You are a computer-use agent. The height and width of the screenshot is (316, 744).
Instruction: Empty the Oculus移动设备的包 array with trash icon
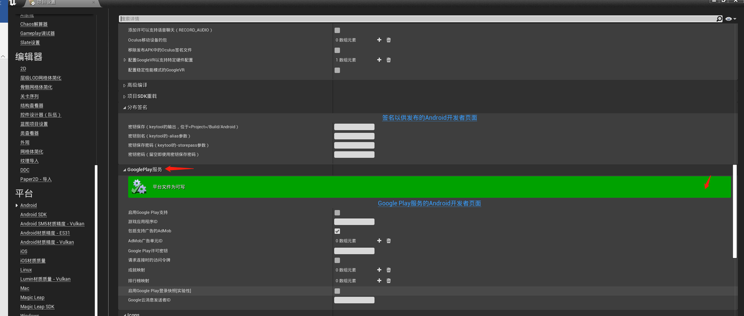pyautogui.click(x=389, y=40)
